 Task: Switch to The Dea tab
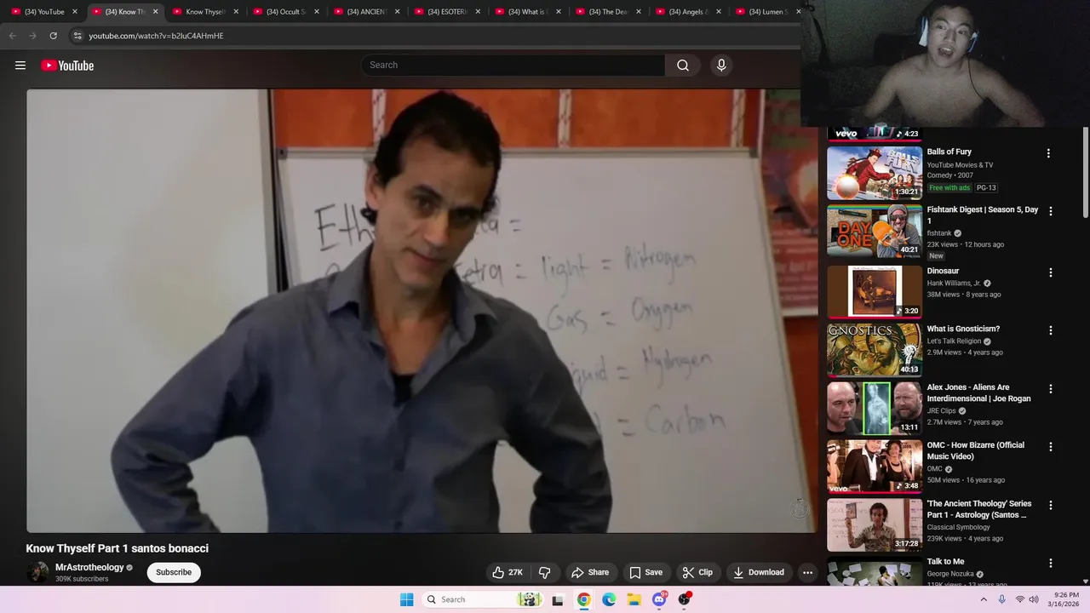click(x=609, y=12)
